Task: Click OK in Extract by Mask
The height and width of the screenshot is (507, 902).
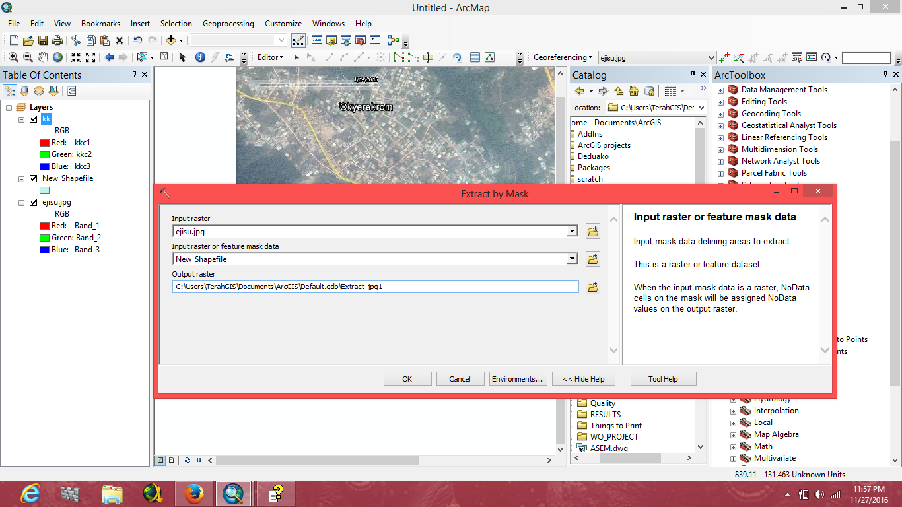Action: point(407,379)
